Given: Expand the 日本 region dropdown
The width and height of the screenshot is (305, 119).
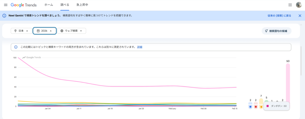Looking at the screenshot, I should click(x=21, y=31).
